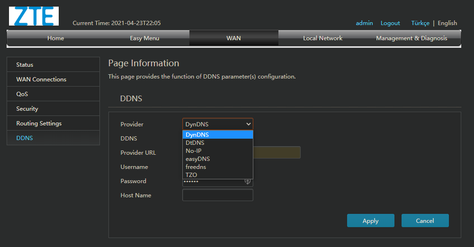Switch to Easy Menu tab
Screen dimensions: 474x247
(144, 38)
